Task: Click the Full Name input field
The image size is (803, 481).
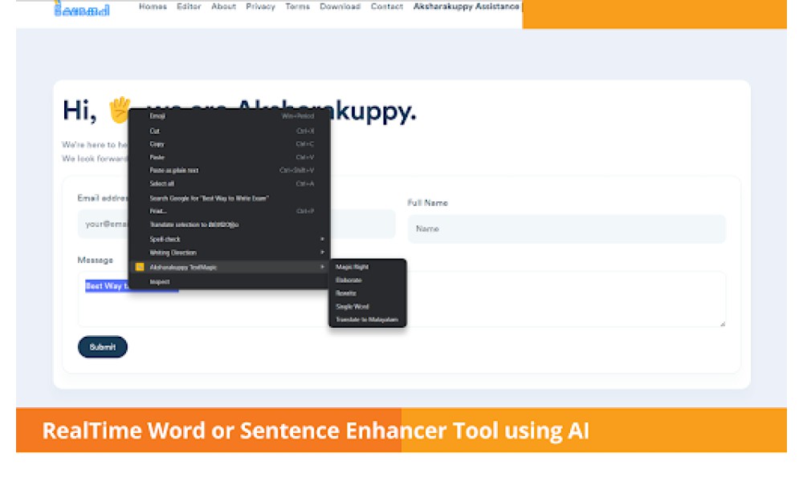Action: point(566,228)
